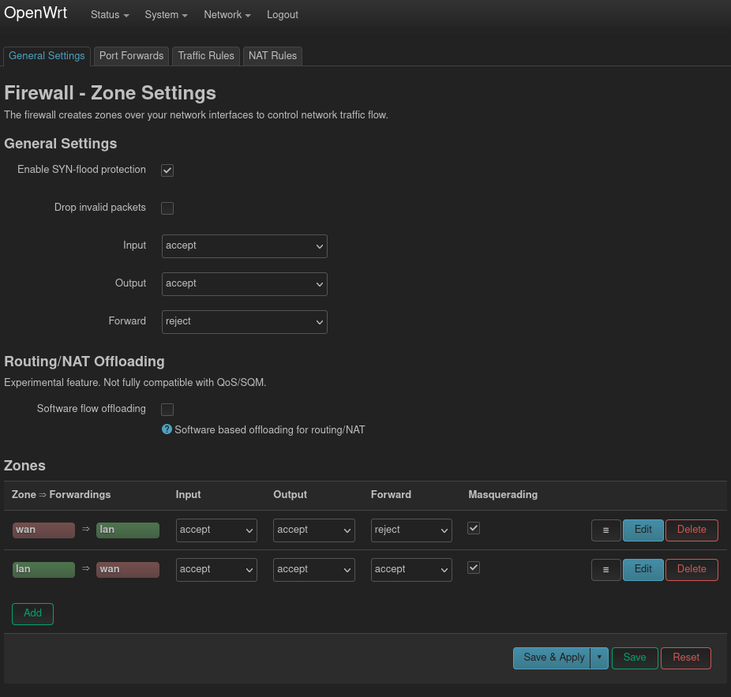The height and width of the screenshot is (697, 731).
Task: Open the general Output policy dropdown
Action: pos(244,284)
